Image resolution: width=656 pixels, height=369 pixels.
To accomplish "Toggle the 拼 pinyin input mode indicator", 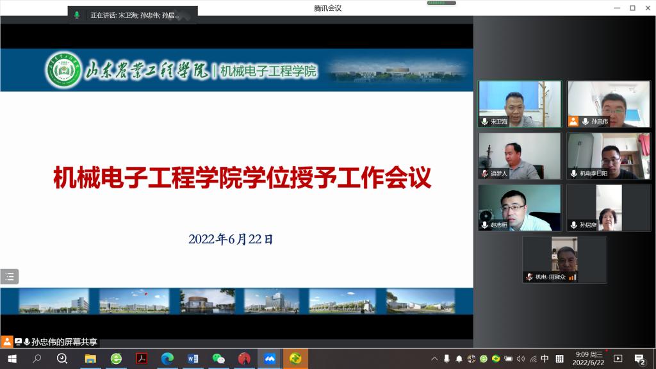I will coord(559,359).
